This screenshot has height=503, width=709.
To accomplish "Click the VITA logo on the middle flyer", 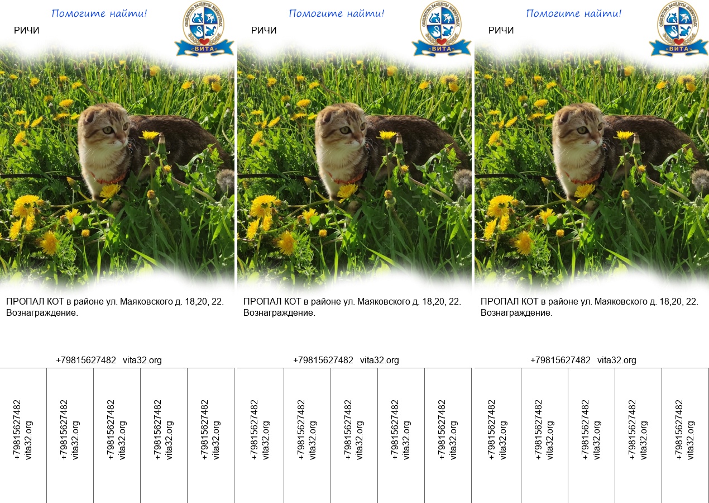I will pos(441,29).
